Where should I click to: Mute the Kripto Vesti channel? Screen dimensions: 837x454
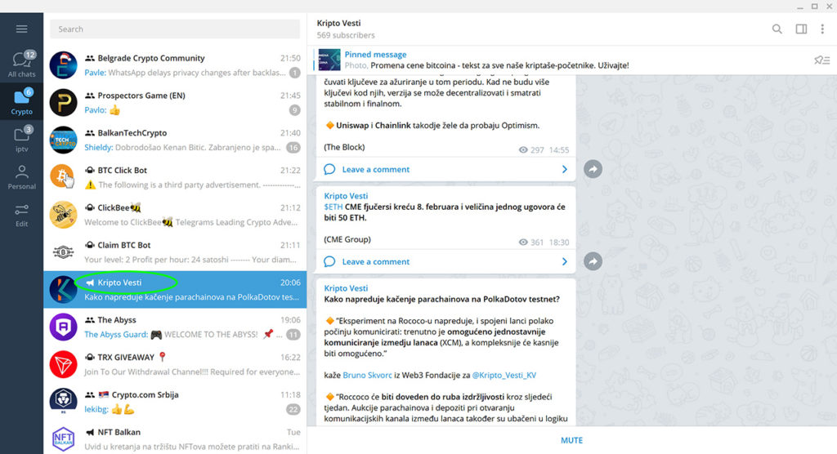[x=571, y=440]
